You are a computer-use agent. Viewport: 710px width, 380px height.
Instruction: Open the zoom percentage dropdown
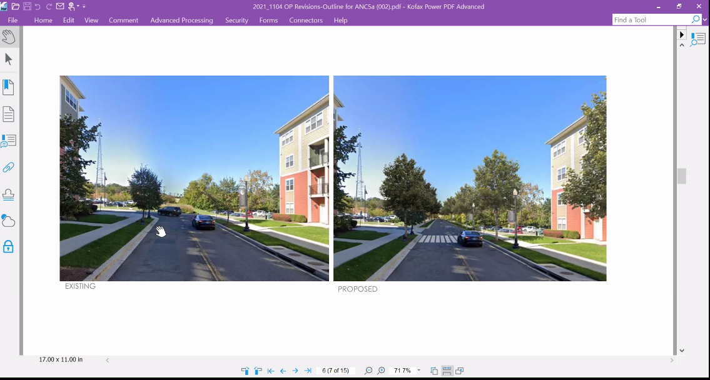pyautogui.click(x=418, y=371)
